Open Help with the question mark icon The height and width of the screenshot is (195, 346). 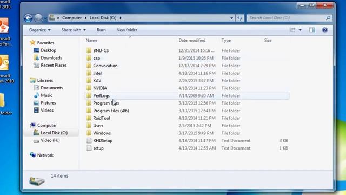pyautogui.click(x=325, y=30)
